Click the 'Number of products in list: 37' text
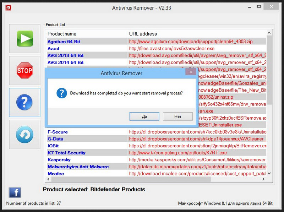This screenshot has height=212, width=284. tap(33, 203)
